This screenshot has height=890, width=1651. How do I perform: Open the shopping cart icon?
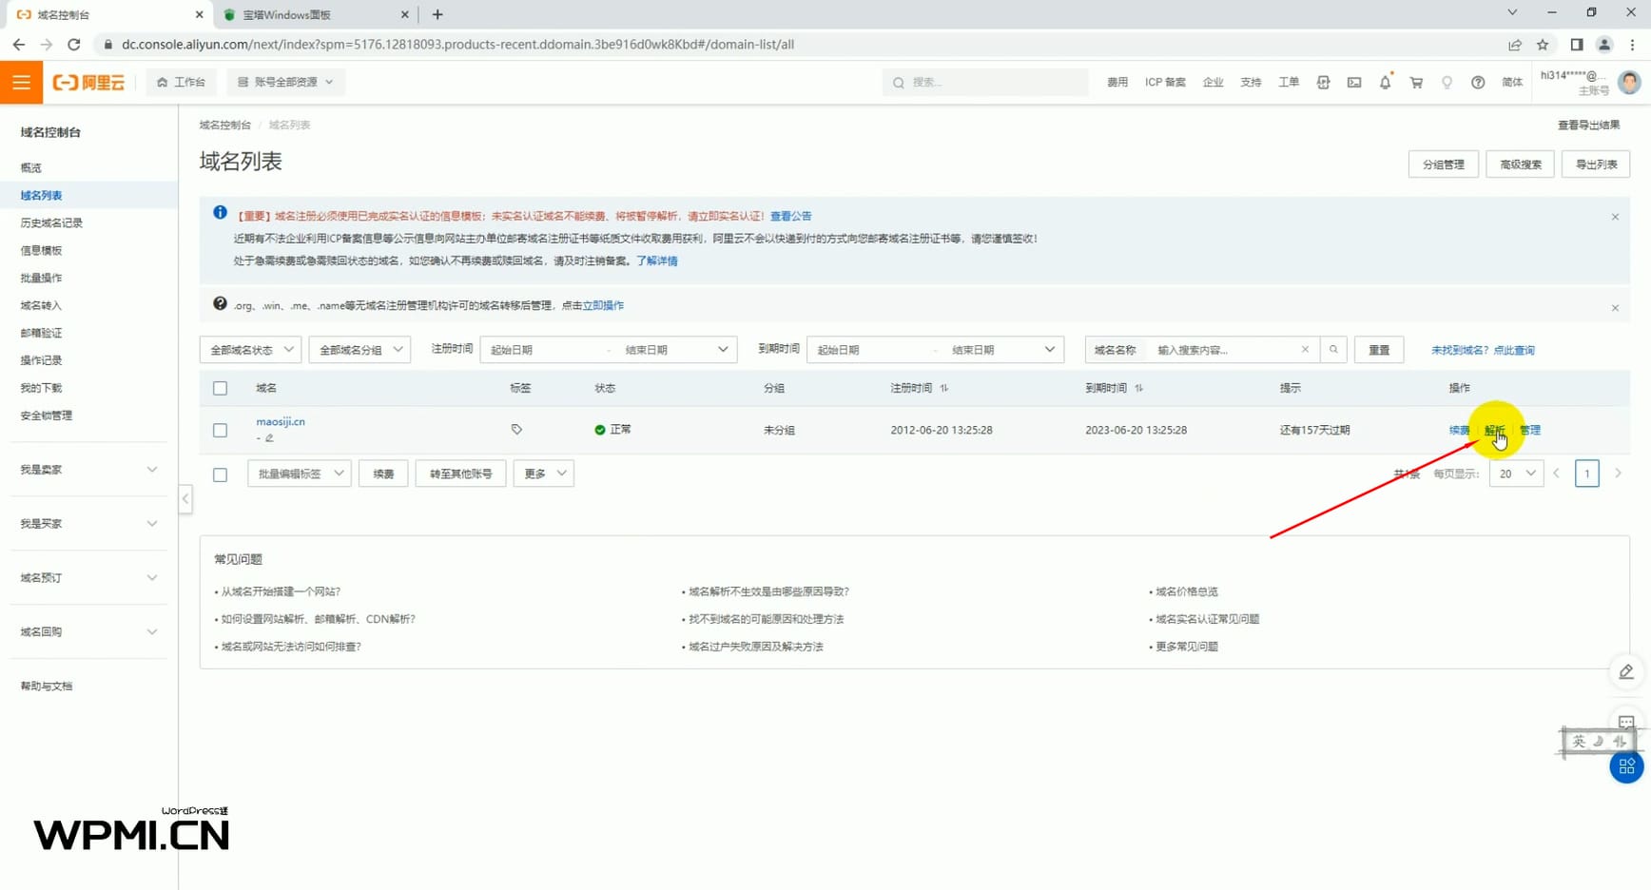coord(1416,83)
